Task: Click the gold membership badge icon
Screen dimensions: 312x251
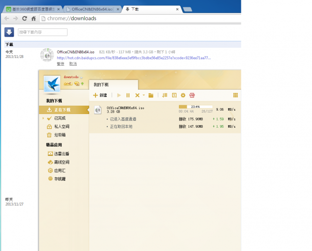Action: (x=77, y=84)
